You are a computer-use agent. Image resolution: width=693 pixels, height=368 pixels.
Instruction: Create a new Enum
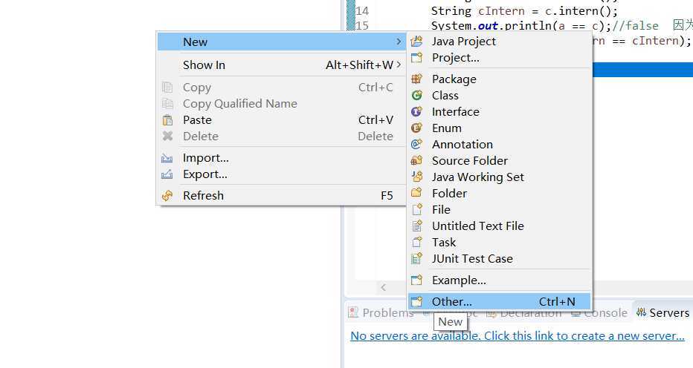point(500,128)
